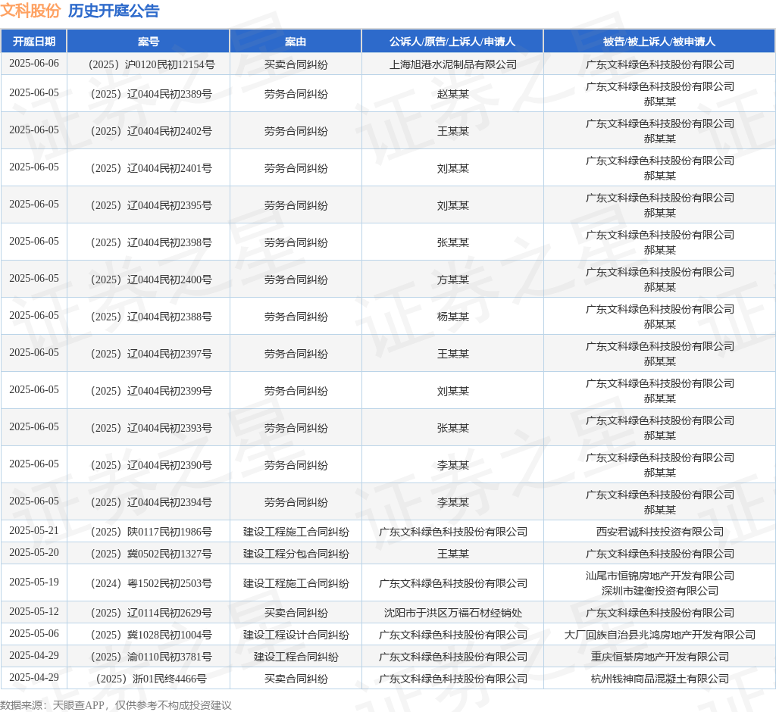Click case cause 建设工程设计合同纠纷
The height and width of the screenshot is (712, 776).
pyautogui.click(x=296, y=635)
